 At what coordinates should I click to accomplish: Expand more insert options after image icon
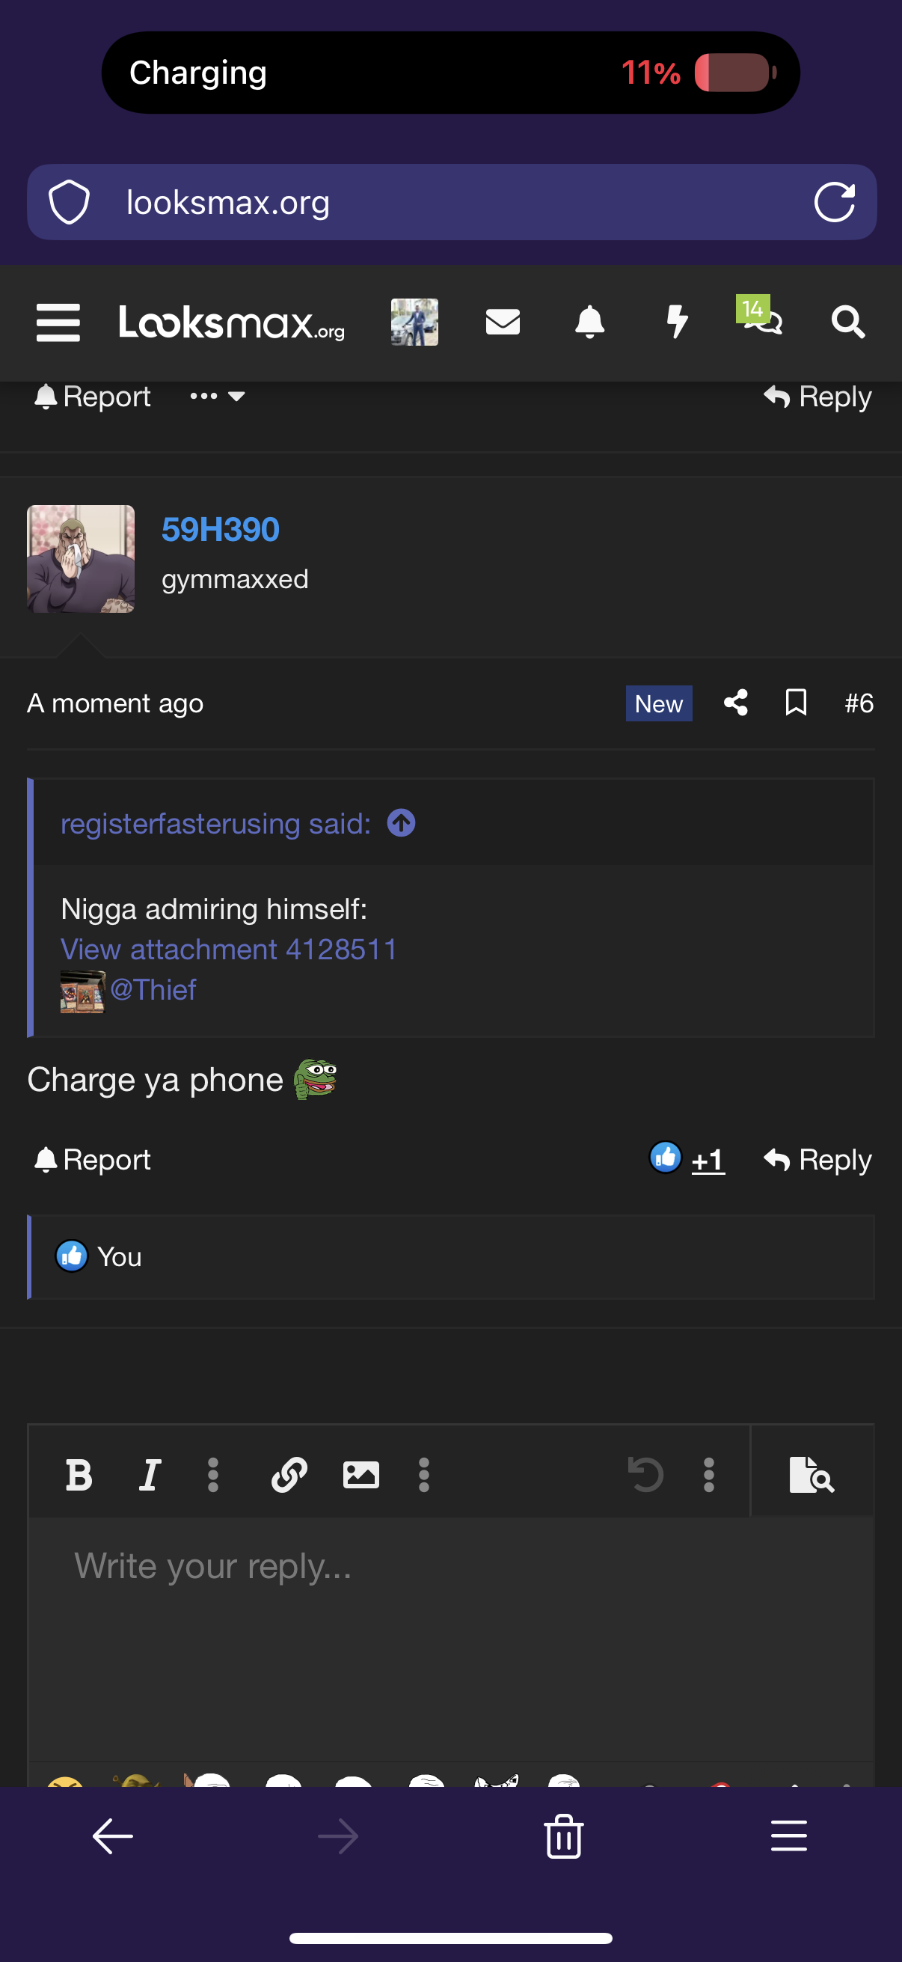pos(424,1475)
